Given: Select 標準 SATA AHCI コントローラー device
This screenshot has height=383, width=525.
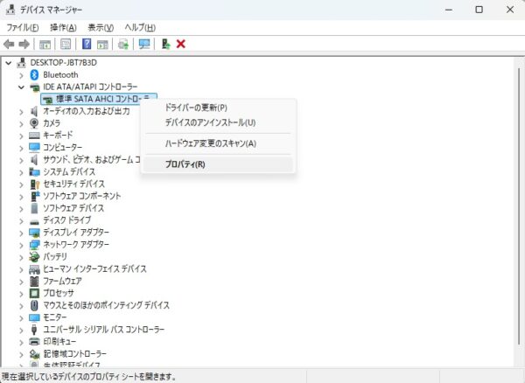Looking at the screenshot, I should [x=98, y=99].
